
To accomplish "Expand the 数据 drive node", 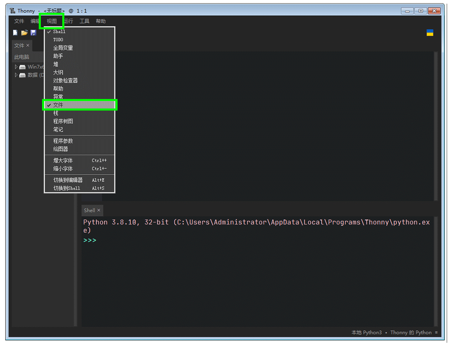I will pyautogui.click(x=16, y=75).
